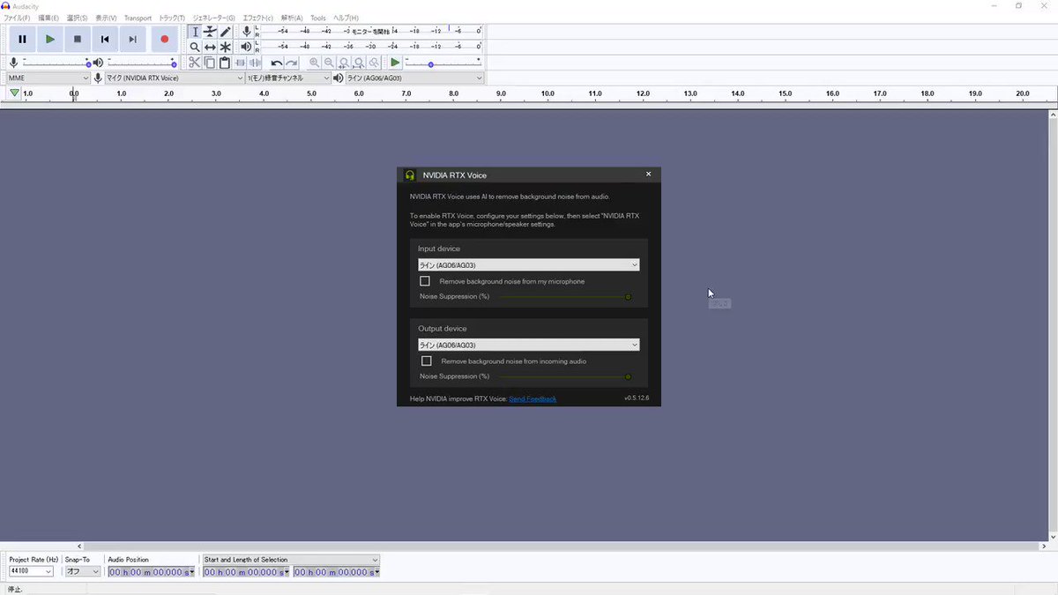This screenshot has height=595, width=1058.
Task: Open Start and Length of Selection dropdown
Action: [291, 560]
